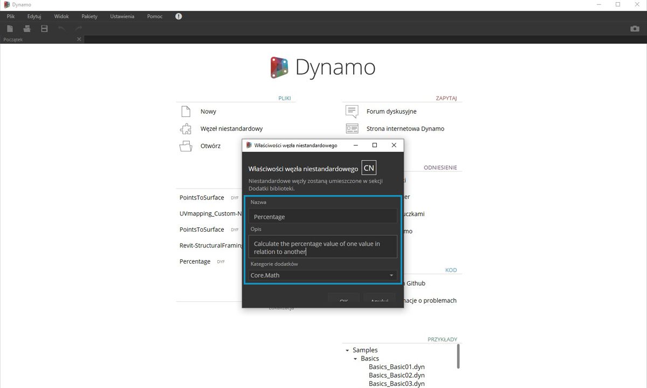
Task: Collapse the Samples tree node
Action: pos(347,350)
